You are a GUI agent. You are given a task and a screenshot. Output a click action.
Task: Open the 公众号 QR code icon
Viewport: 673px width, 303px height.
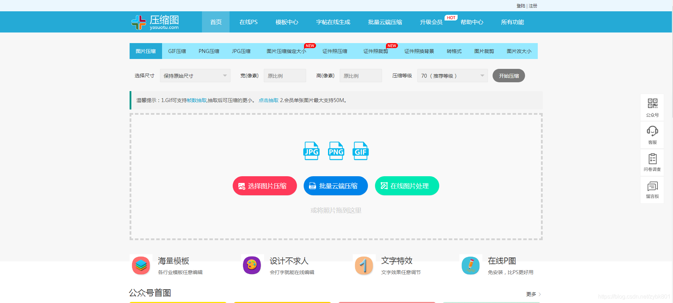pyautogui.click(x=653, y=103)
